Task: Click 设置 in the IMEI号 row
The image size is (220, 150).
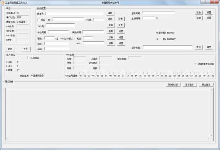Action: coord(121,25)
